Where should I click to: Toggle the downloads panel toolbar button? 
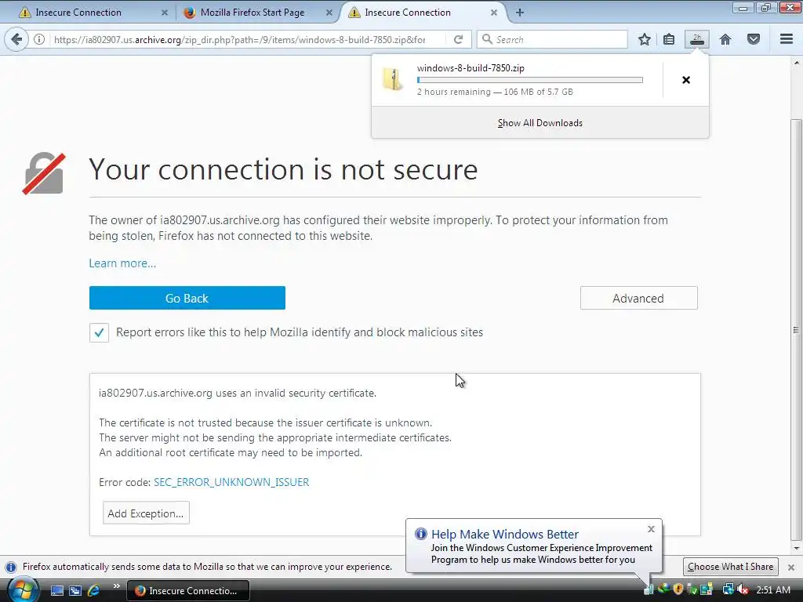point(697,39)
